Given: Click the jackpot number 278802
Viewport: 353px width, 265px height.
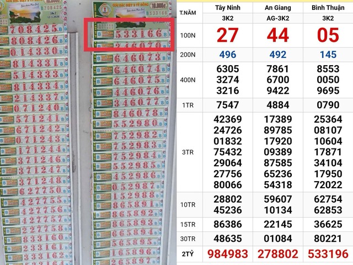Looking at the screenshot, I should point(278,254).
